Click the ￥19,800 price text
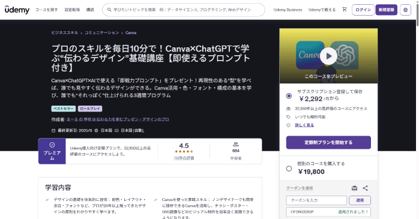419x219 pixels. coord(311,172)
